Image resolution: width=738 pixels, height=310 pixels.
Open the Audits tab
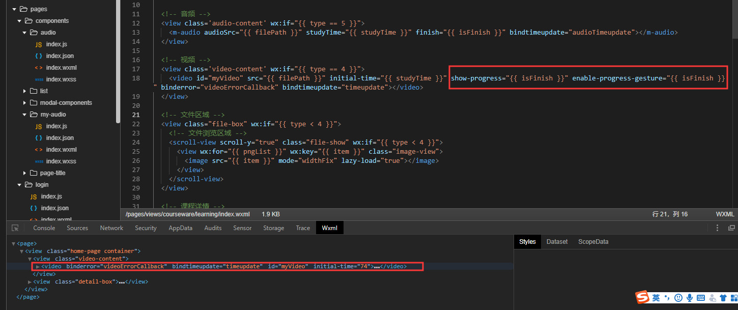click(213, 228)
